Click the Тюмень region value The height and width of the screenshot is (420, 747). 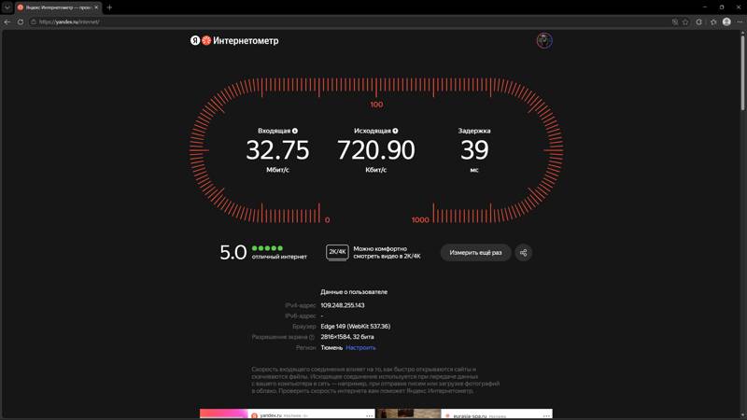coord(331,347)
